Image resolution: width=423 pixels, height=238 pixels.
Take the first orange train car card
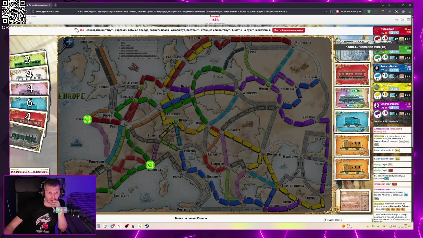coord(352,145)
